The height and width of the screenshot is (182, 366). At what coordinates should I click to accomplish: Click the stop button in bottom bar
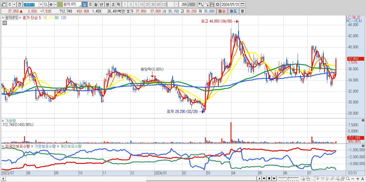pyautogui.click(x=269, y=178)
